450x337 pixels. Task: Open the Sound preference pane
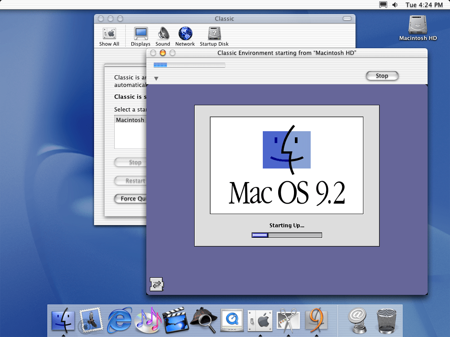[x=163, y=36]
